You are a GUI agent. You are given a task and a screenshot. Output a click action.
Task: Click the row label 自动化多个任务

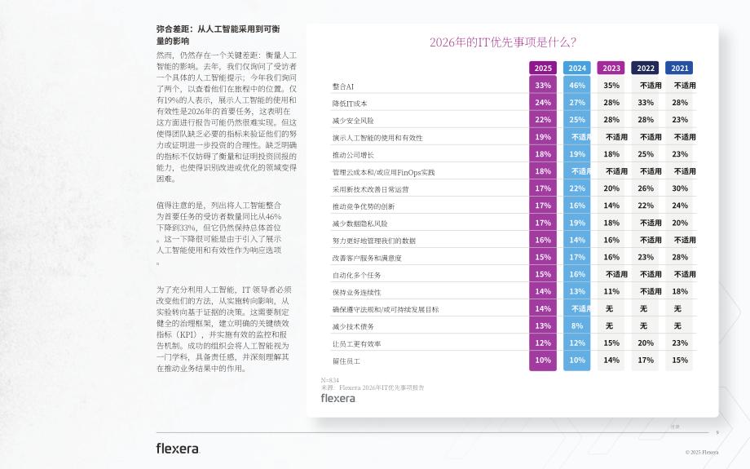[x=357, y=275]
